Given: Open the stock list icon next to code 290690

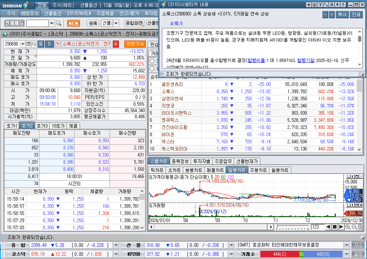Looking at the screenshot, I should pyautogui.click(x=29, y=44).
